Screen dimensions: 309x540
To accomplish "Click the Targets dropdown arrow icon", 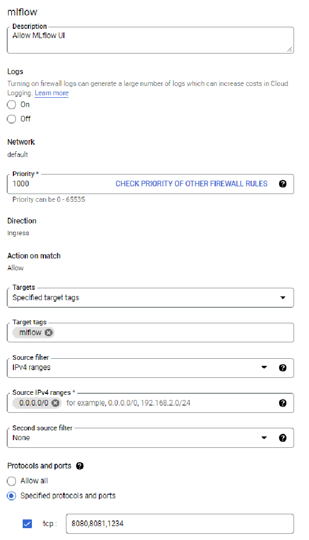I will [x=283, y=297].
